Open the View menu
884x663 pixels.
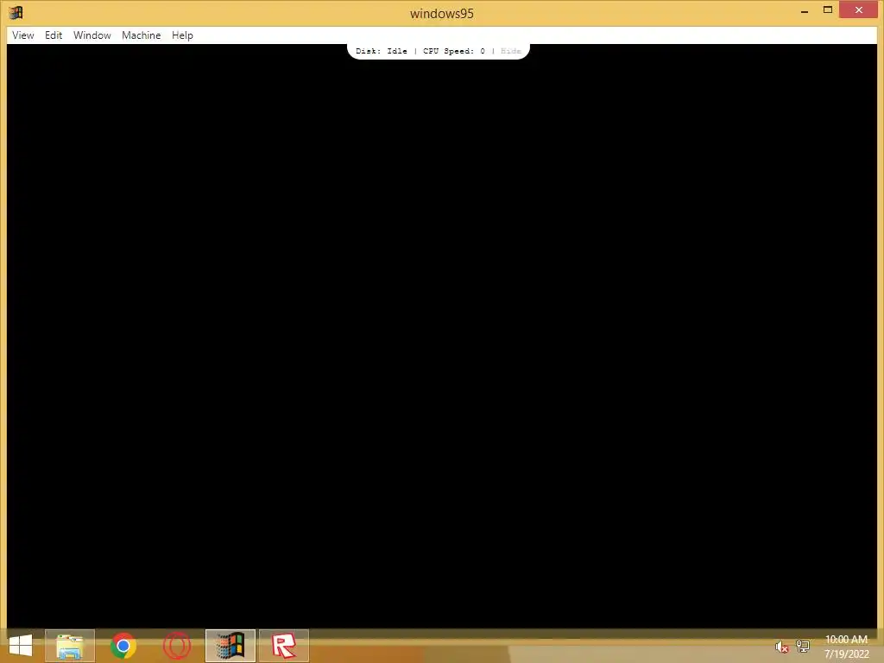pos(23,35)
